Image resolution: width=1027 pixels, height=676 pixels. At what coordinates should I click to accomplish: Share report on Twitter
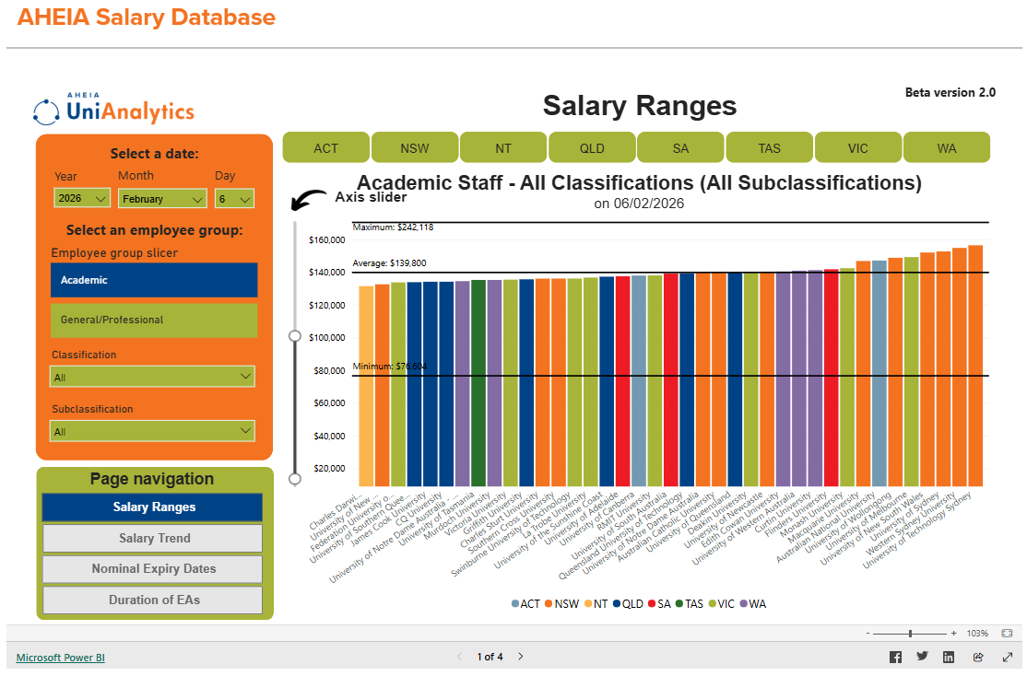922,657
